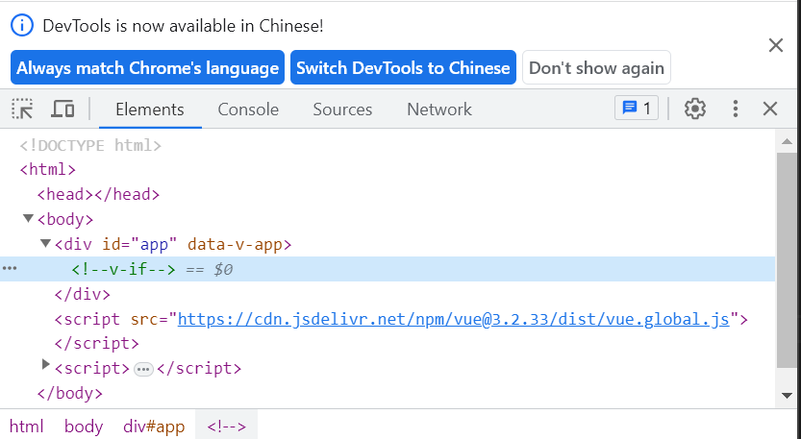Open the three-dot customize DevTools menu
Image resolution: width=801 pixels, height=439 pixels.
[x=735, y=109]
